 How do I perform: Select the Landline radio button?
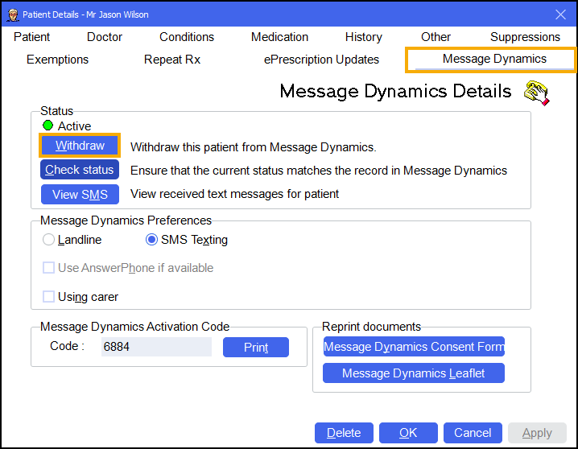click(x=48, y=240)
